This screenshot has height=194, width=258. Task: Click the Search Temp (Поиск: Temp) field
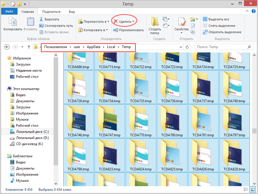pyautogui.click(x=224, y=47)
